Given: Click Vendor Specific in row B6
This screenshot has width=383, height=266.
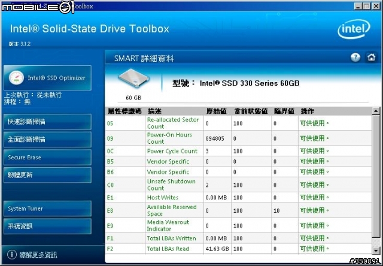Looking at the screenshot, I should (168, 172).
